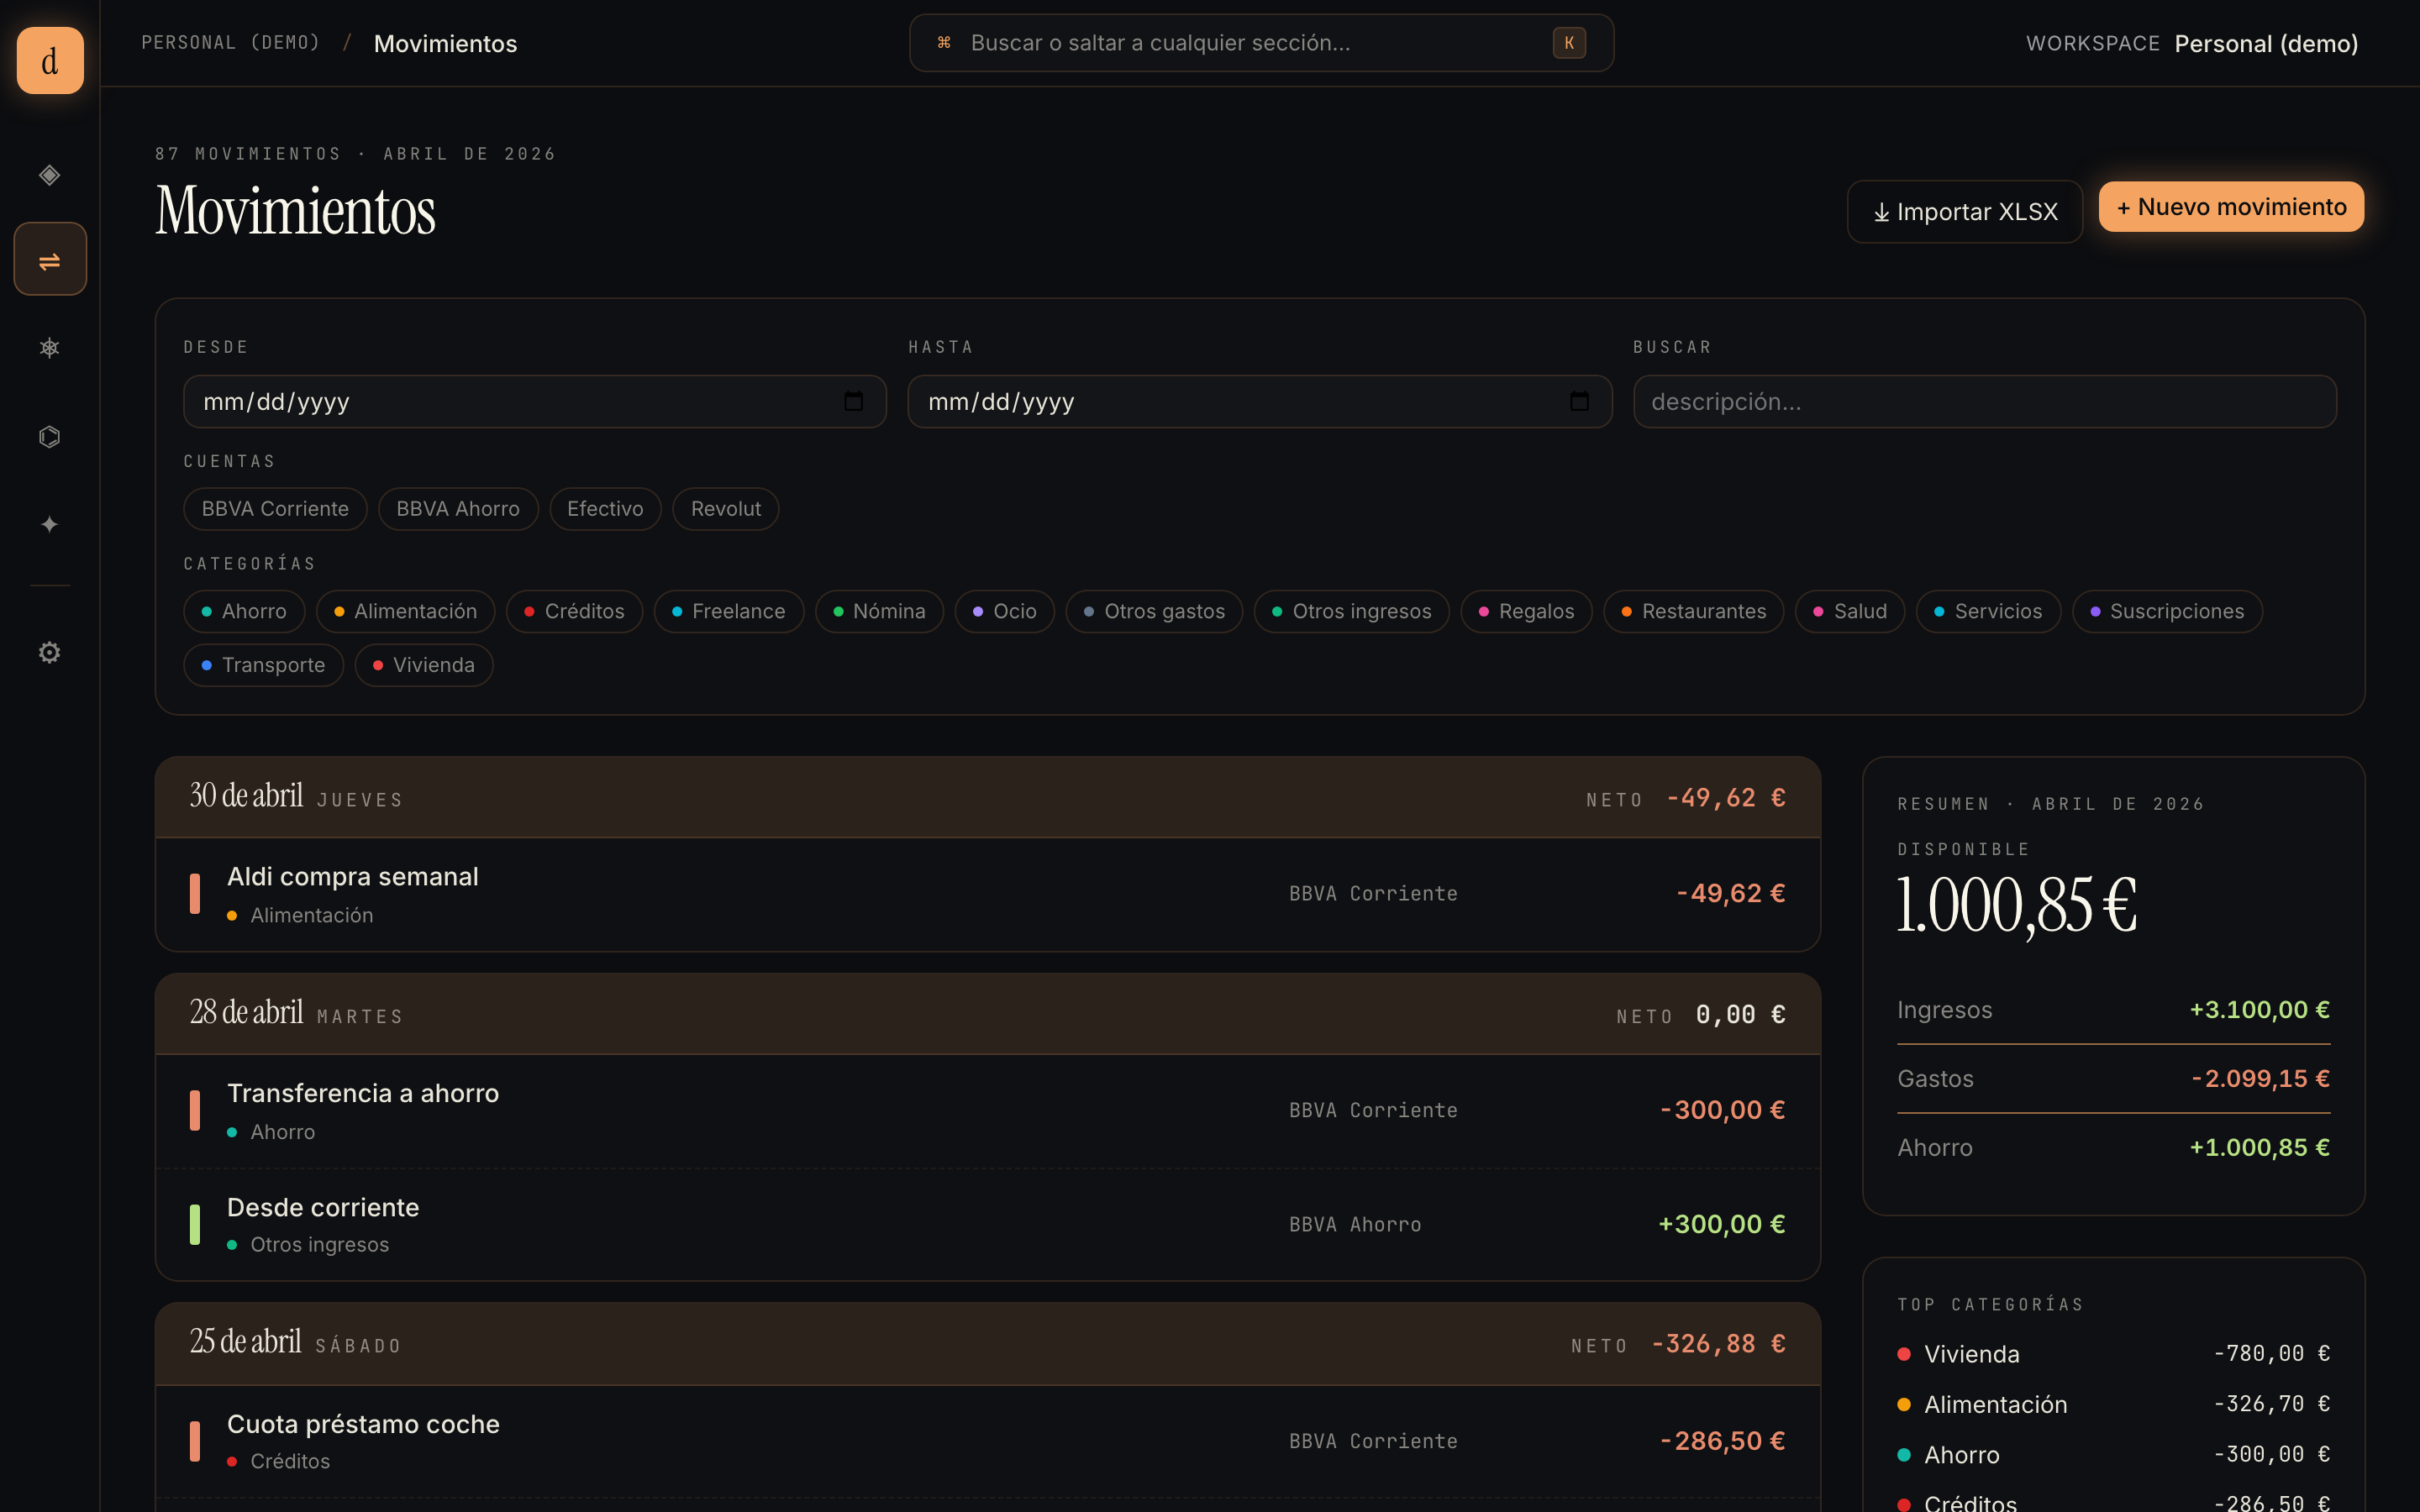Focus the descripción search field
The width and height of the screenshot is (2420, 1512).
(1984, 402)
